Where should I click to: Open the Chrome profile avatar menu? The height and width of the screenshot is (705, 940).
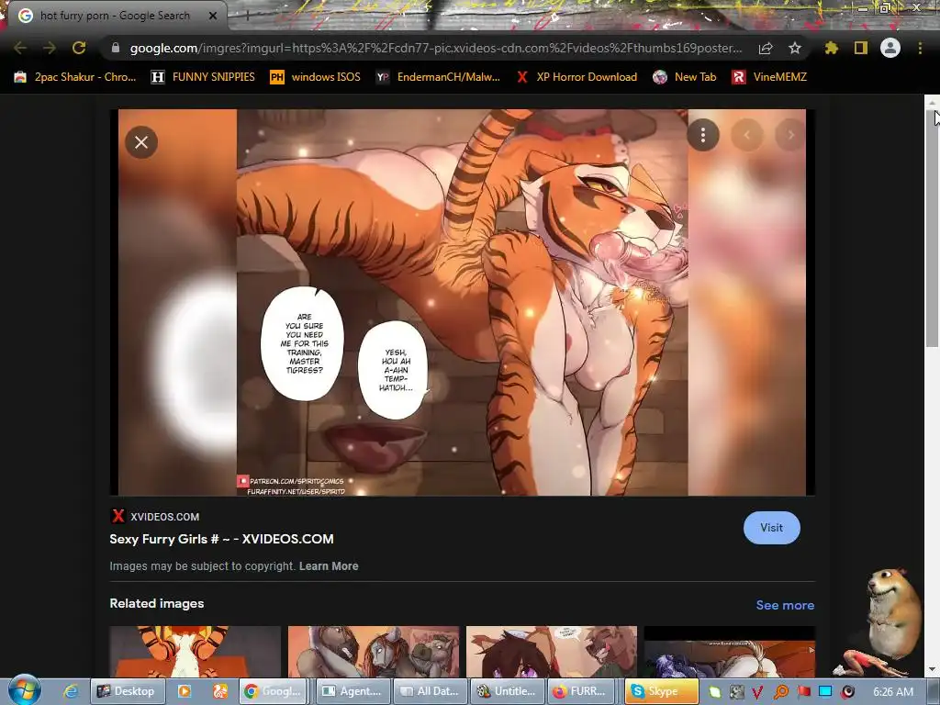point(890,48)
